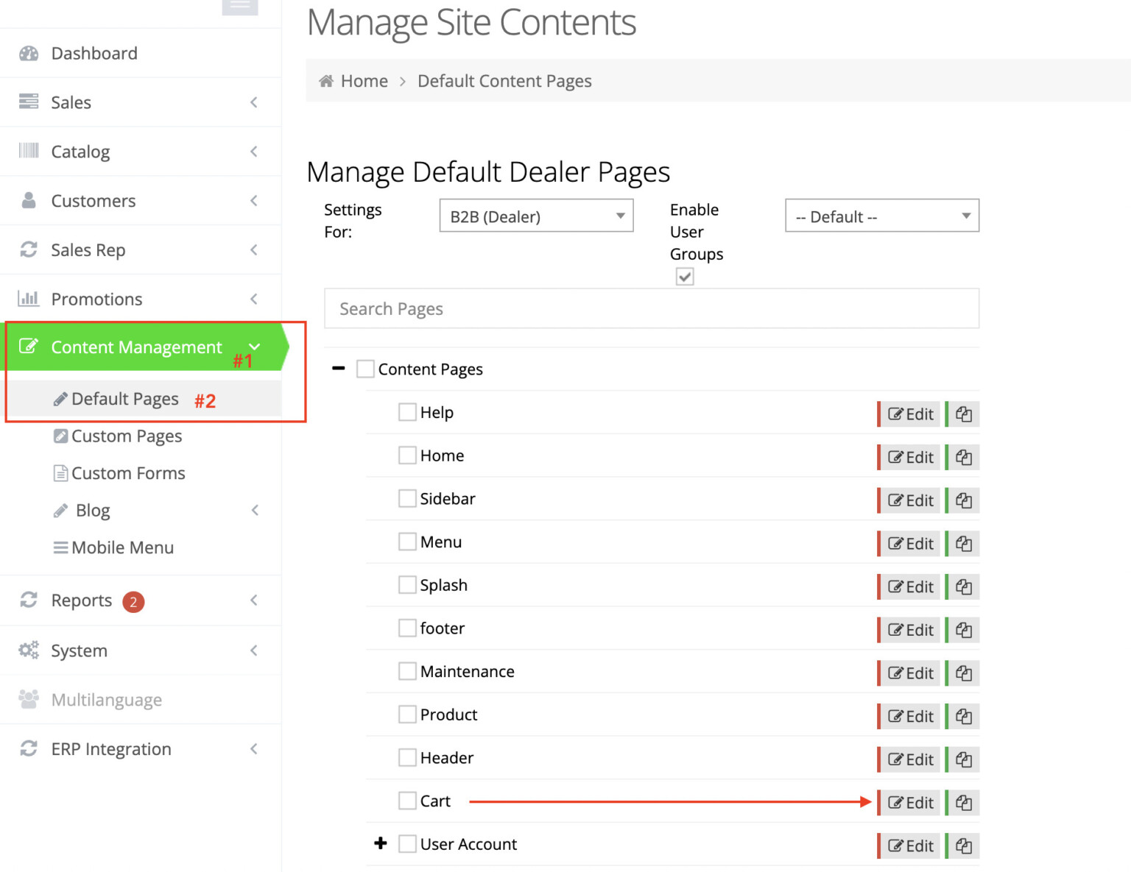
Task: Select the Catalog barcode icon
Action: click(x=29, y=151)
